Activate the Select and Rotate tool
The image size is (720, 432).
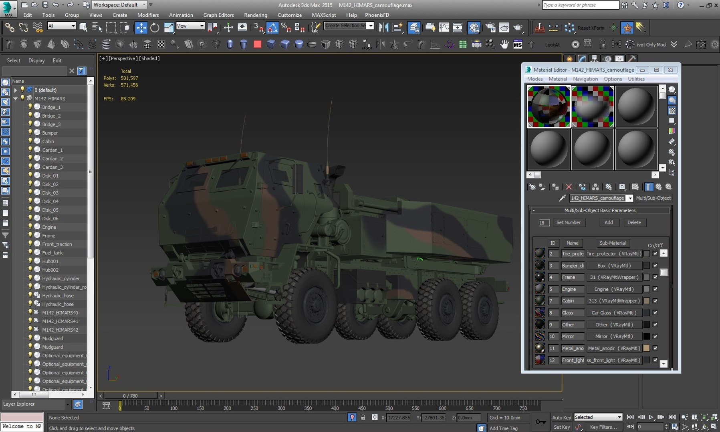[155, 28]
